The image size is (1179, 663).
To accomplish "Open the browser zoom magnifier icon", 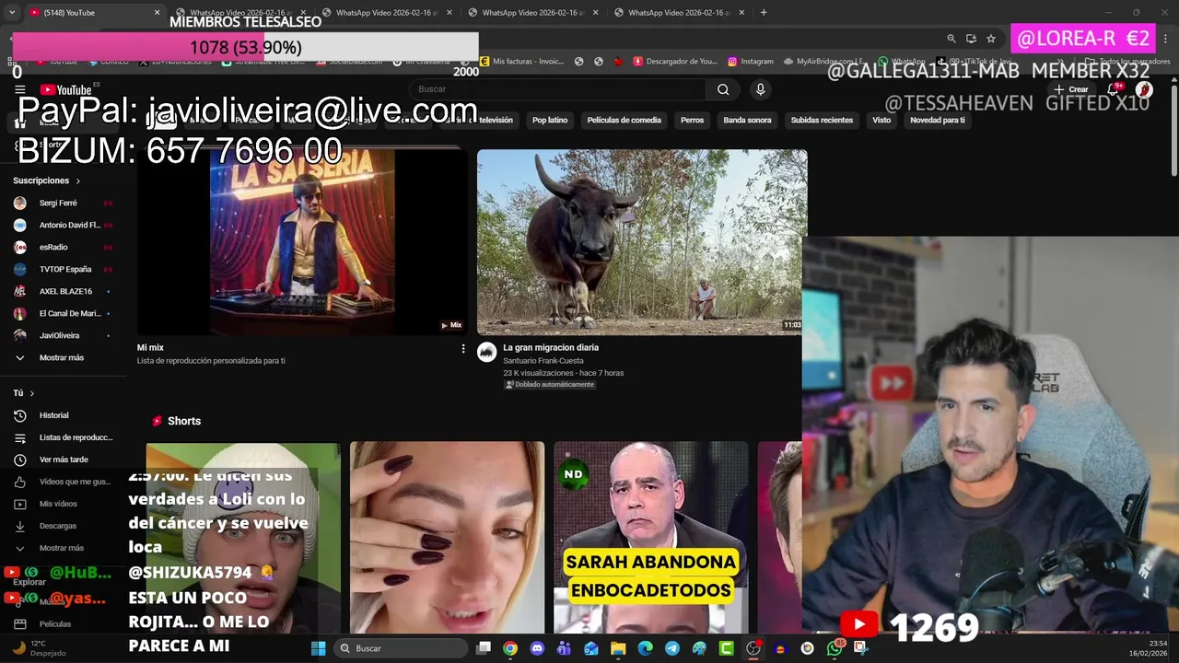I will click(x=951, y=39).
